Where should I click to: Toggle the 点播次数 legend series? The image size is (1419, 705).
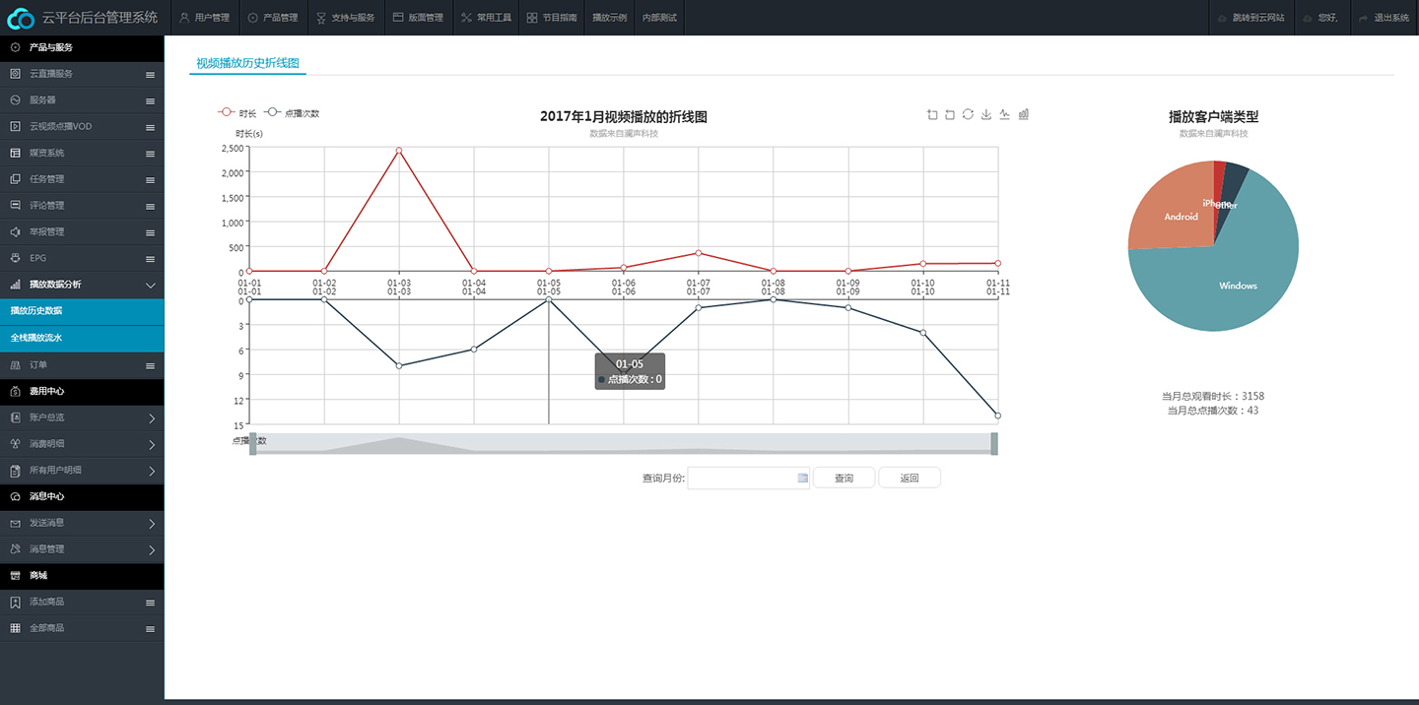pyautogui.click(x=292, y=113)
